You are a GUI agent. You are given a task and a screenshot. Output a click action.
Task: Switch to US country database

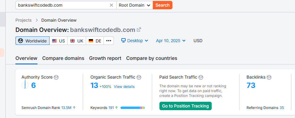click(x=59, y=41)
